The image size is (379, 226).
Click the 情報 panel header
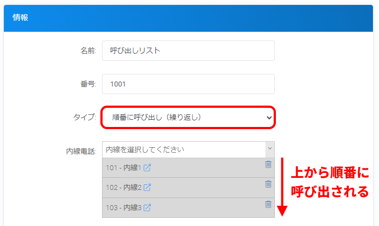click(x=189, y=18)
